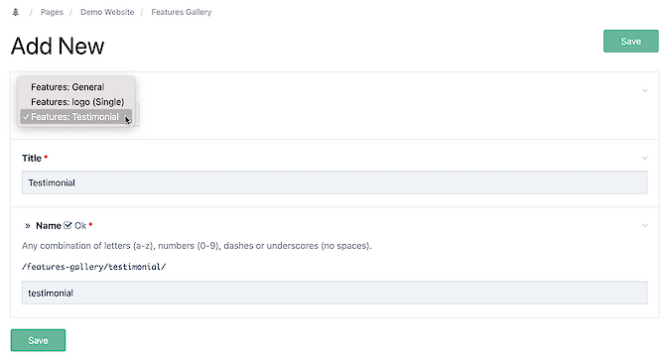666x360 pixels.
Task: Open Demo Website breadcrumb link
Action: (107, 12)
